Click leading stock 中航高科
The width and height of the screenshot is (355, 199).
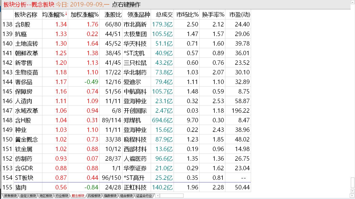135,92
